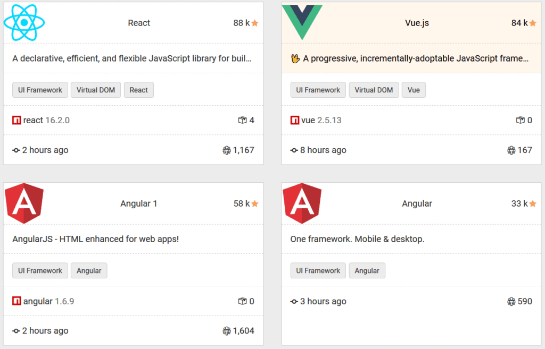The height and width of the screenshot is (349, 545).
Task: Click the contributor count 1,604
Action: 244,331
